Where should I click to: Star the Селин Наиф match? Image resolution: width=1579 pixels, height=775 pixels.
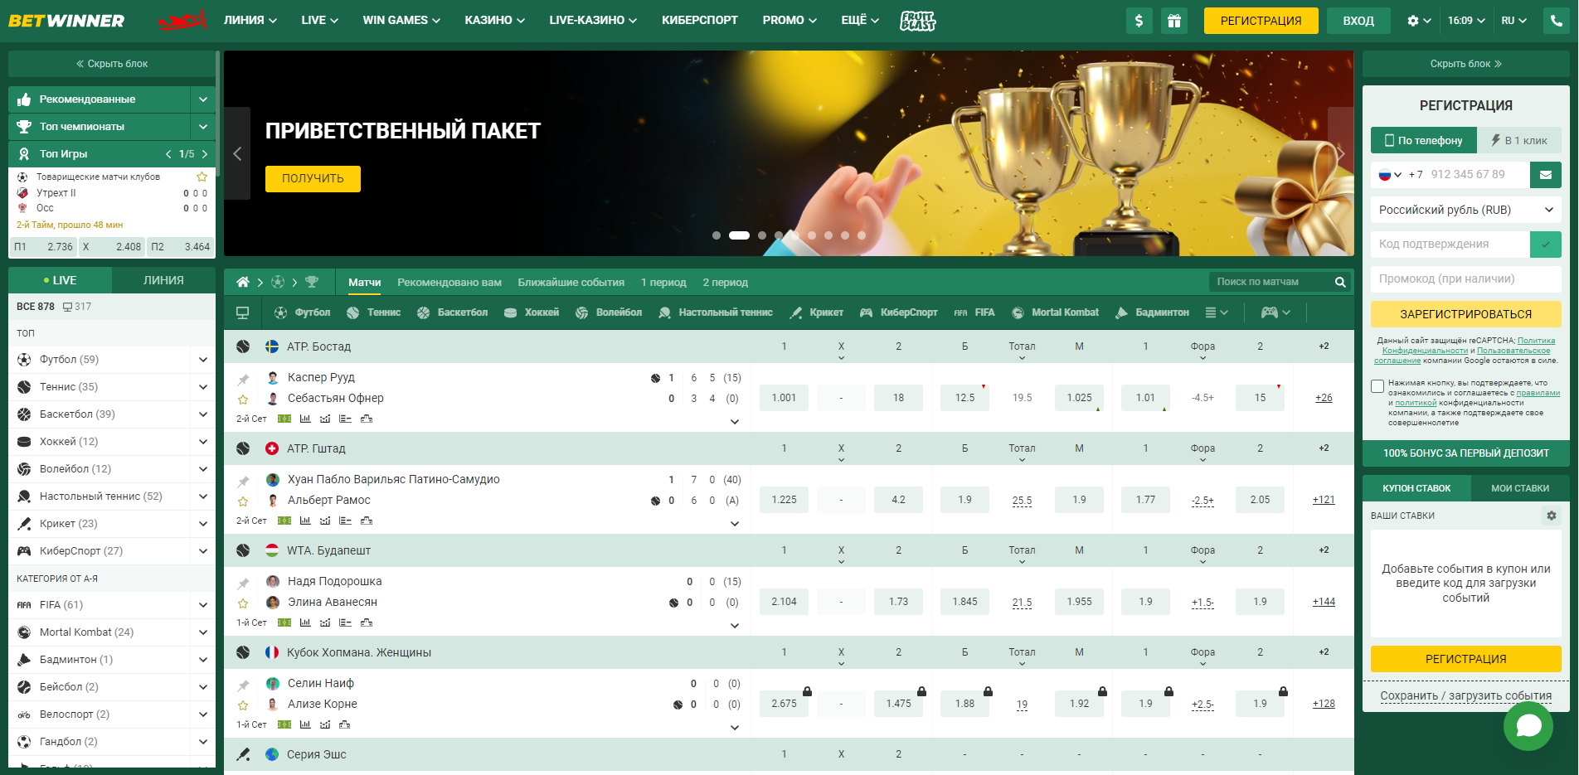pyautogui.click(x=243, y=705)
